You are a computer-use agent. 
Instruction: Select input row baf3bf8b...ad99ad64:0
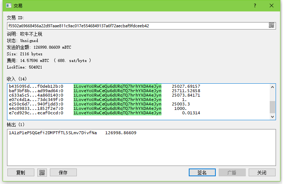tap(36, 91)
